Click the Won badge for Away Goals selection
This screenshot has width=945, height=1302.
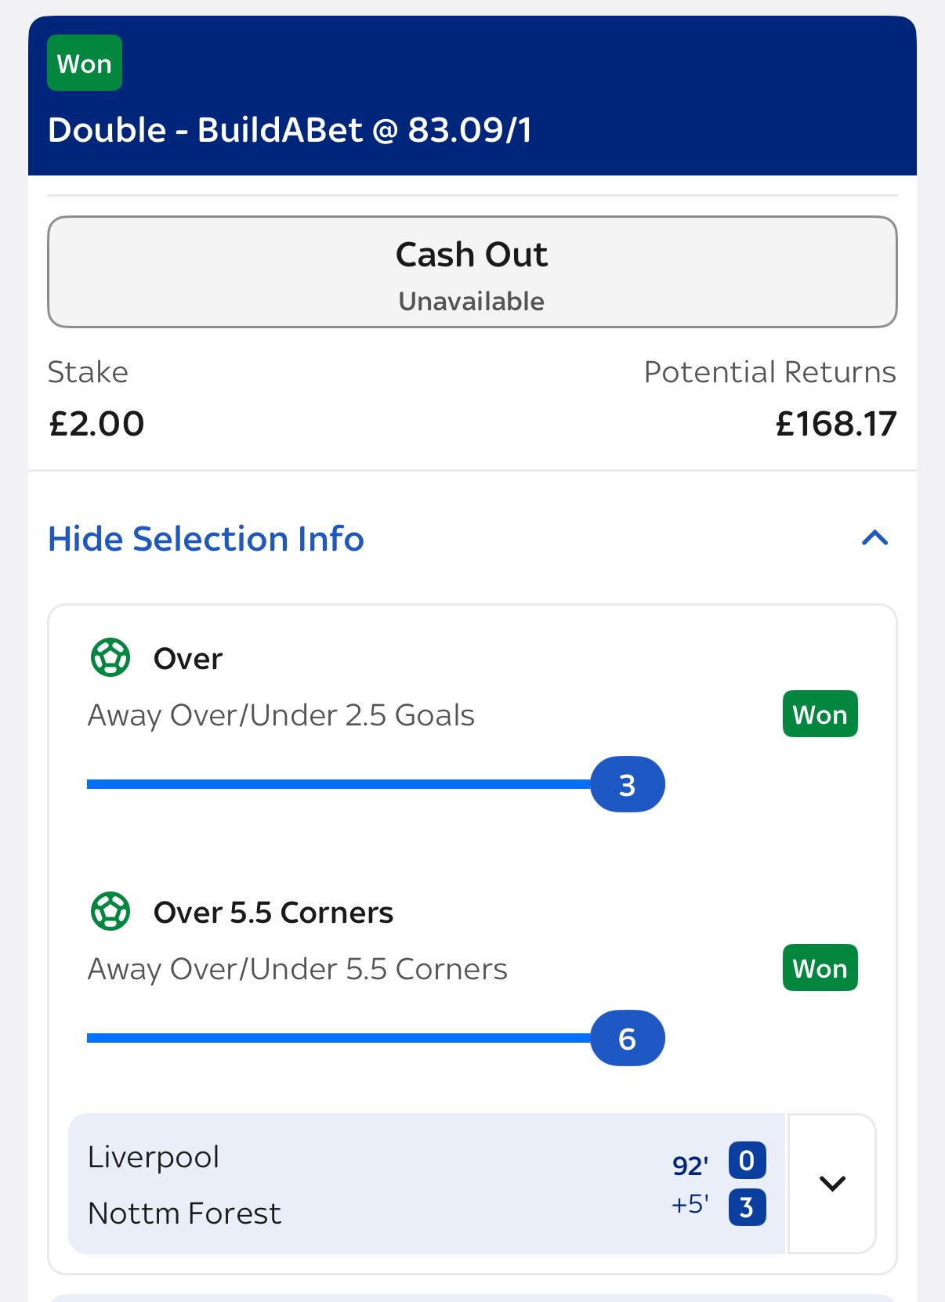tap(820, 714)
